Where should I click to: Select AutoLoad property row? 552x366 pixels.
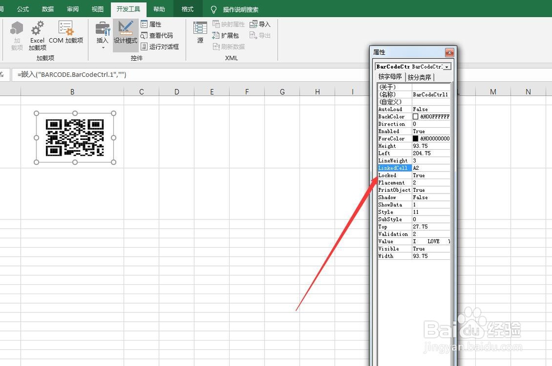[x=414, y=109]
